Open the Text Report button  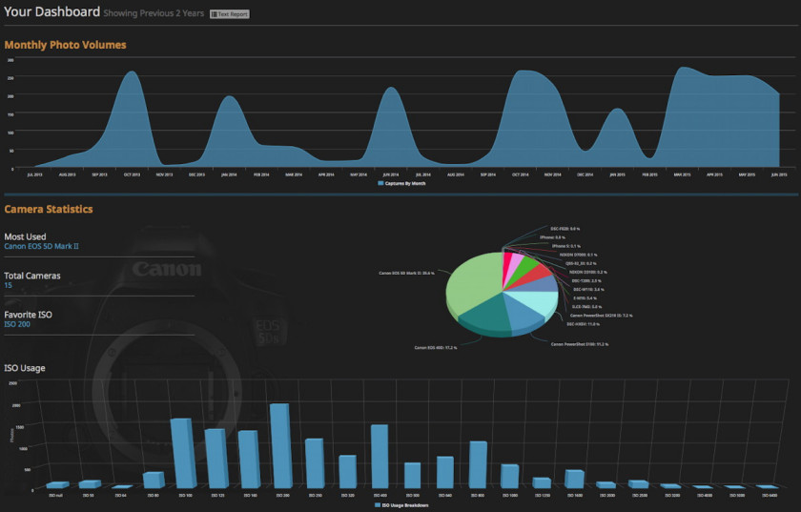[230, 14]
